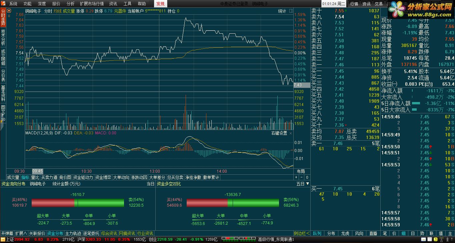Open the 帮助 menu
455x243 pixels.
[x=142, y=4]
